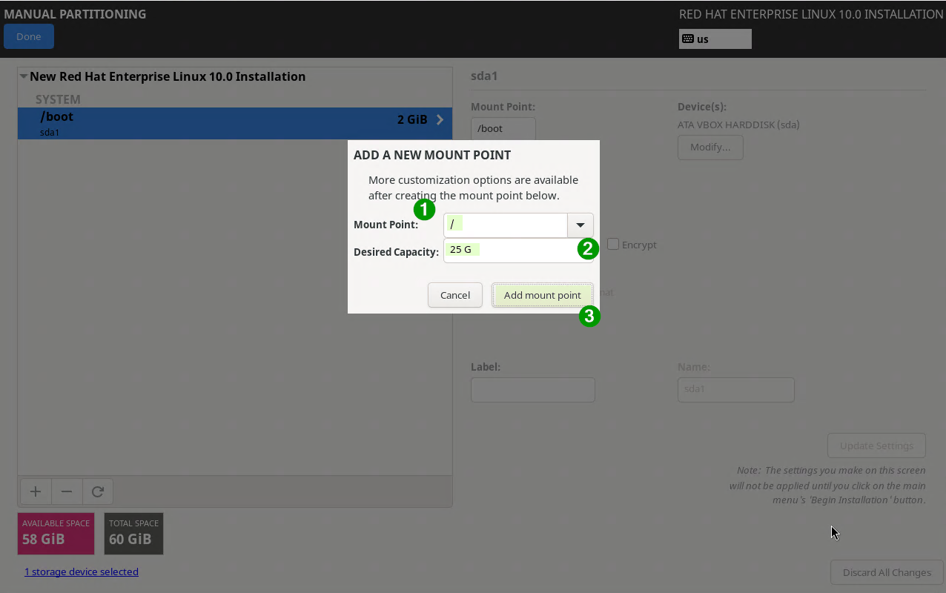Viewport: 946px width, 593px height.
Task: Open the 1 storage device selected link
Action: [x=82, y=572]
